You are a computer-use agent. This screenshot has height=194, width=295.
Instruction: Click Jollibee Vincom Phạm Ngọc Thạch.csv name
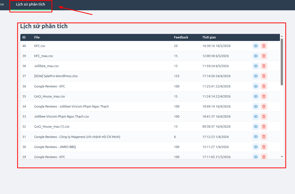coord(61,117)
